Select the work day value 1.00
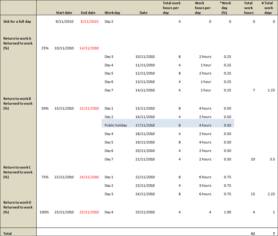Image resolution: width=278 pixels, height=236 pixels. (228, 212)
